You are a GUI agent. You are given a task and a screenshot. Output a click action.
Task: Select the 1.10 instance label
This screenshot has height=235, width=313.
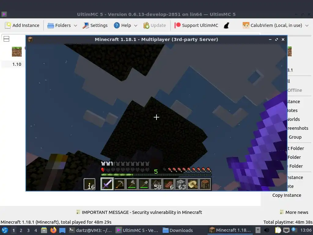pyautogui.click(x=17, y=64)
